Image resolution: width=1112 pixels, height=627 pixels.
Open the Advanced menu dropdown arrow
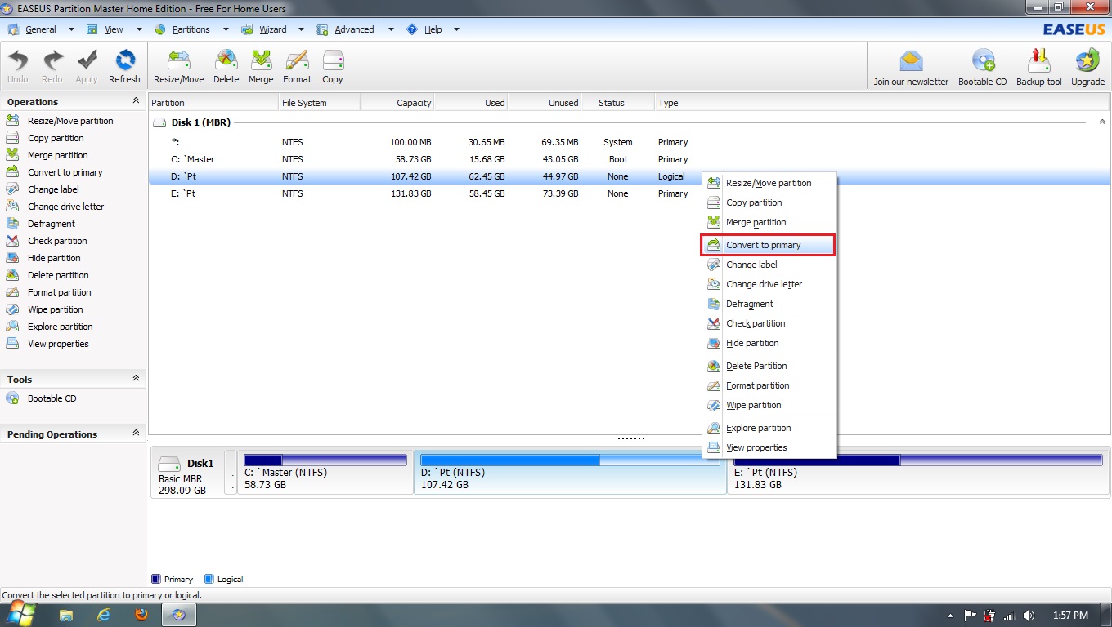click(391, 29)
